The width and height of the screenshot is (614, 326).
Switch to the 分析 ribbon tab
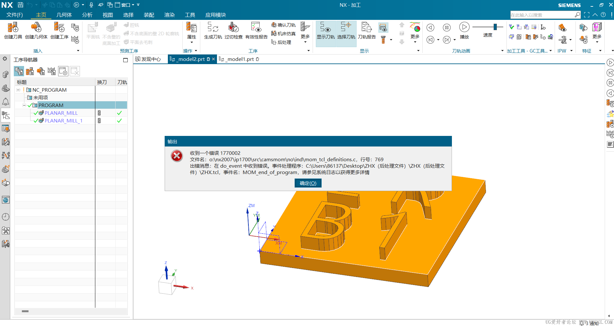(87, 15)
